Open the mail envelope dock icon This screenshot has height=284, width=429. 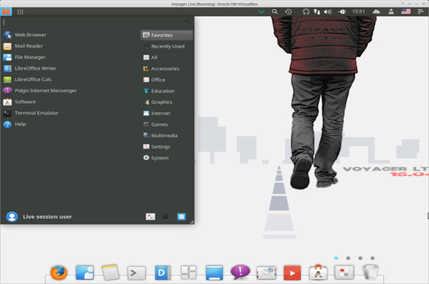coord(266,274)
